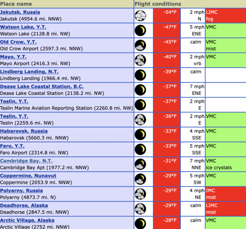Click the Flight conditions column header
246x229 pixels.
click(157, 4)
